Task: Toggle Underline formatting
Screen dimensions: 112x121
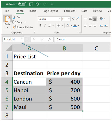Action: (49, 25)
